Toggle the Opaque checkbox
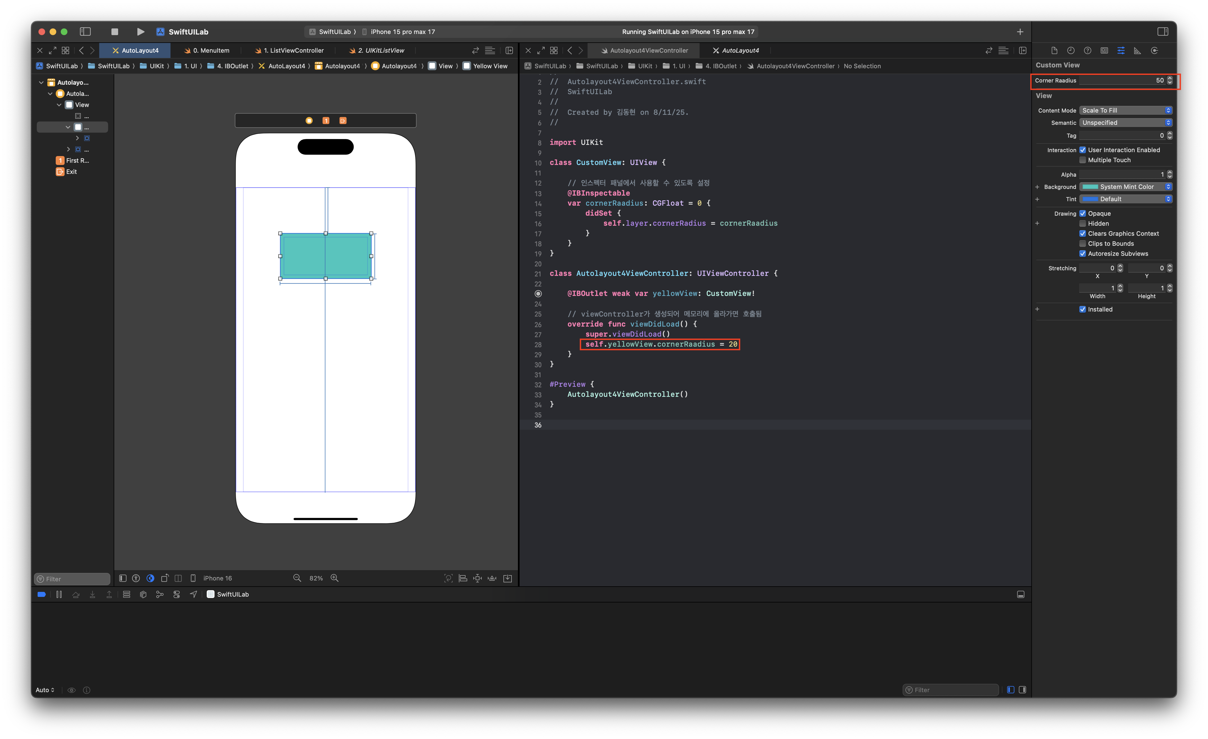Screen dimensions: 1208x739 tap(1083, 213)
